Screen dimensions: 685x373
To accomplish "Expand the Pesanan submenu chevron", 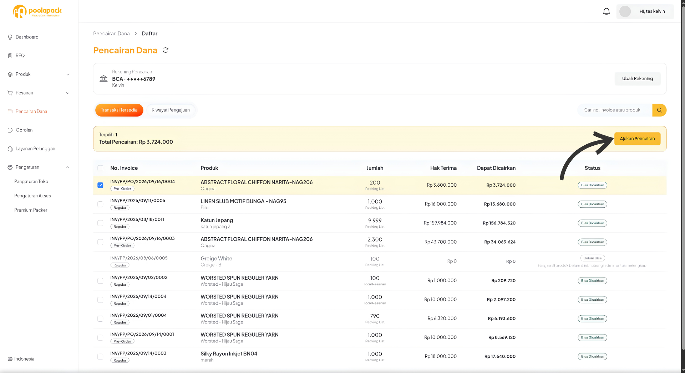I will (68, 93).
